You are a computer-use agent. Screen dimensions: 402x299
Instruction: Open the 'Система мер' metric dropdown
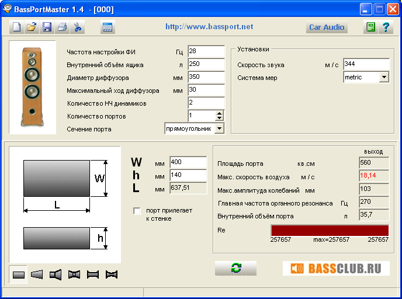point(384,77)
